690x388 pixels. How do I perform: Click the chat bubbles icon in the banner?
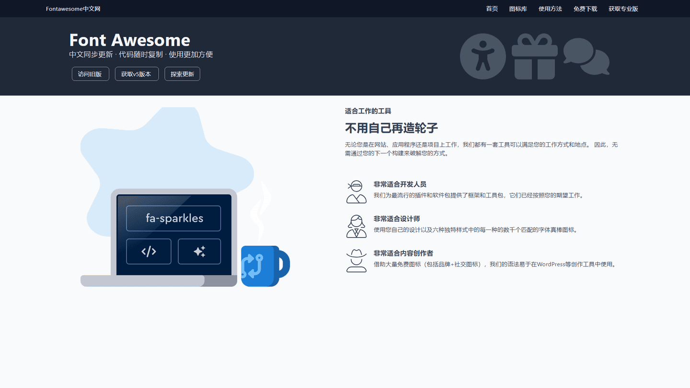click(586, 57)
